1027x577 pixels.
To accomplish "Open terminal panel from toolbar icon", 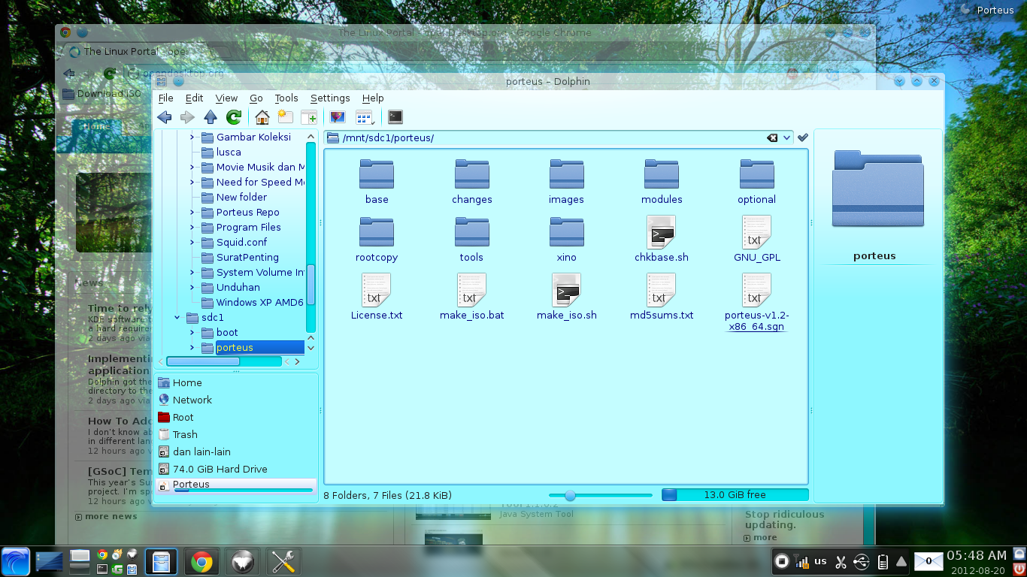I will (x=395, y=117).
